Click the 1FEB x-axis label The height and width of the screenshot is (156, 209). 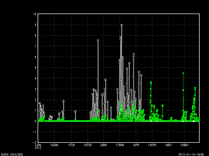tap(71, 145)
